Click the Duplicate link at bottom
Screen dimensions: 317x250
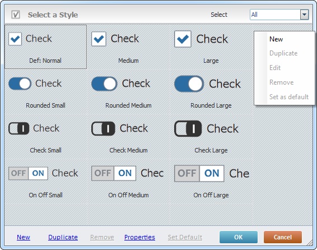(x=63, y=237)
